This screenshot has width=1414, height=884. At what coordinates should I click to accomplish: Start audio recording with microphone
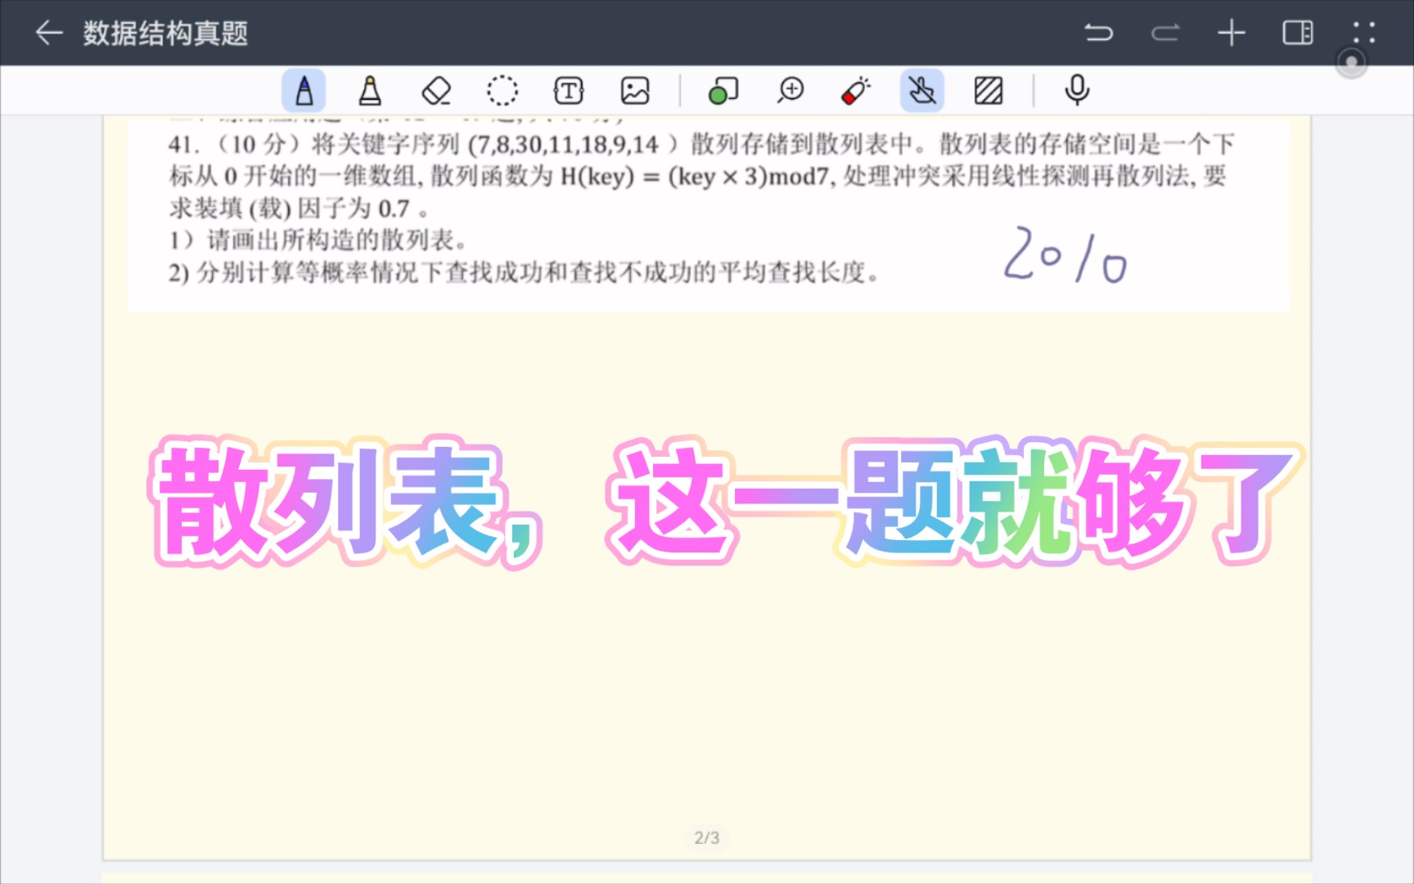point(1077,90)
